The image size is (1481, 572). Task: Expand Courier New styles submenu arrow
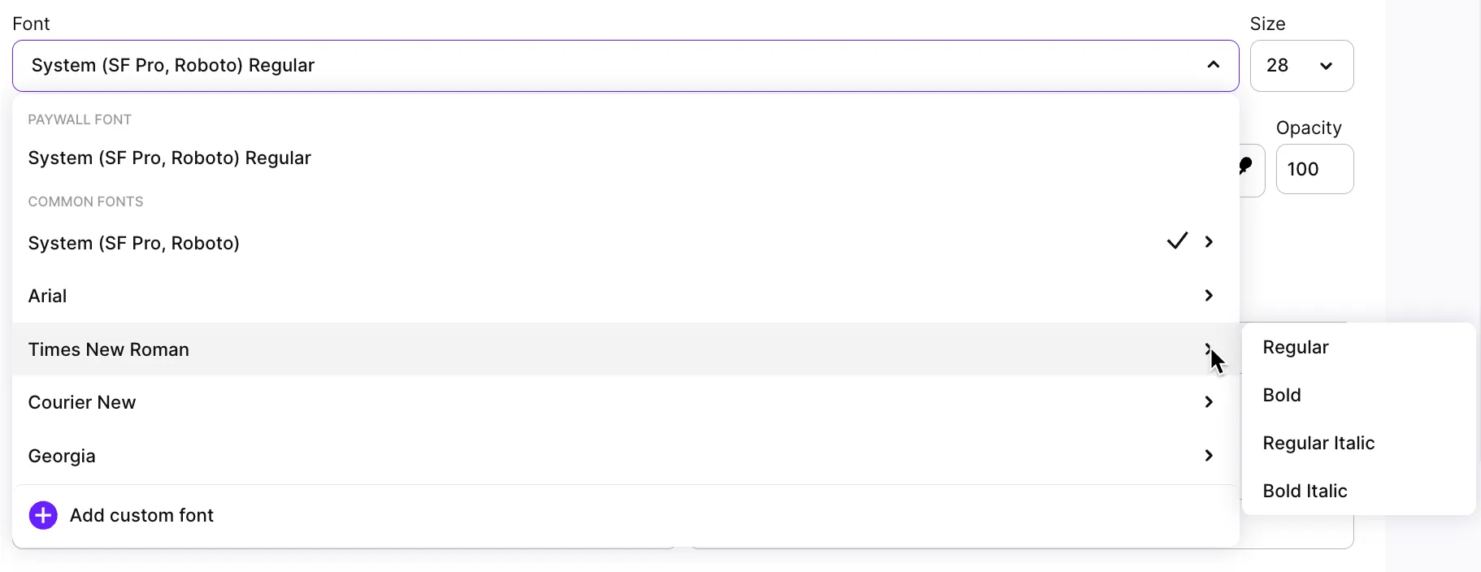click(x=1210, y=402)
